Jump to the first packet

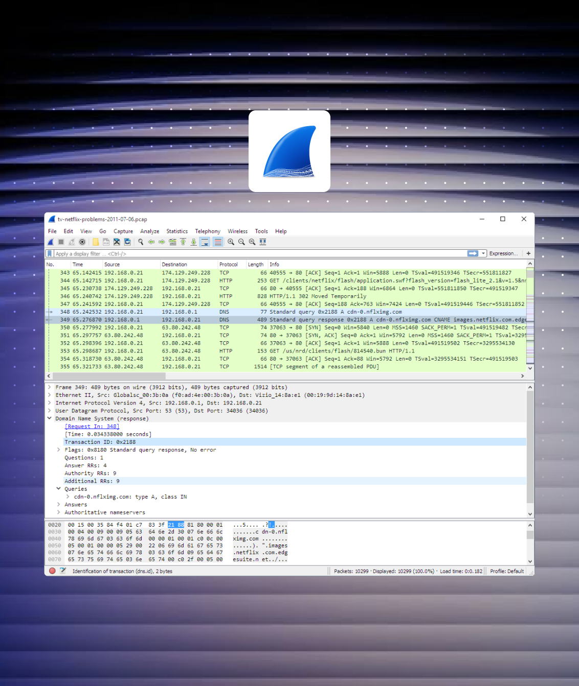(x=183, y=242)
